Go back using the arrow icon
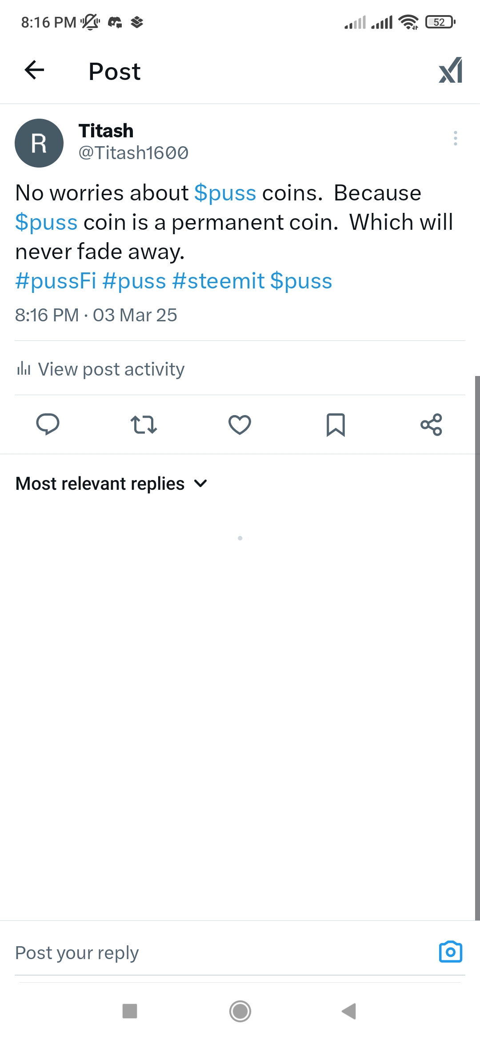This screenshot has width=480, height=1040. (34, 70)
